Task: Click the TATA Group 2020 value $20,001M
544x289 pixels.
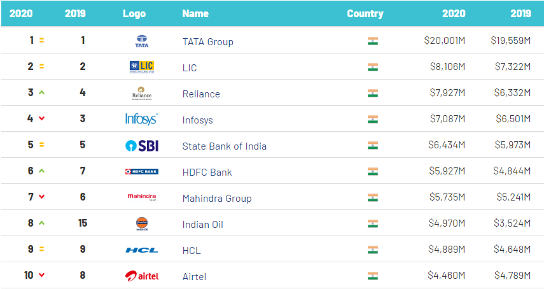Action: [x=445, y=41]
